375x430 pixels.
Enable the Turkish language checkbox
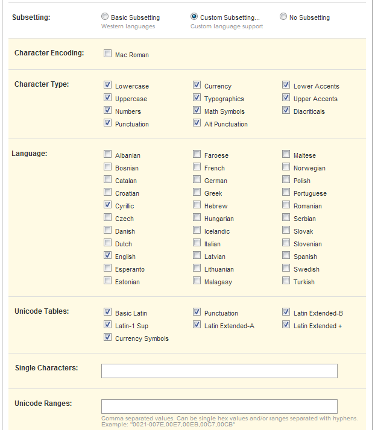coord(286,281)
